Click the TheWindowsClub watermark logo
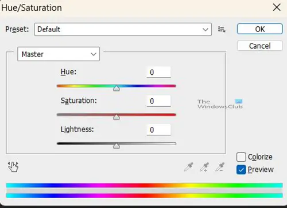 click(x=220, y=104)
